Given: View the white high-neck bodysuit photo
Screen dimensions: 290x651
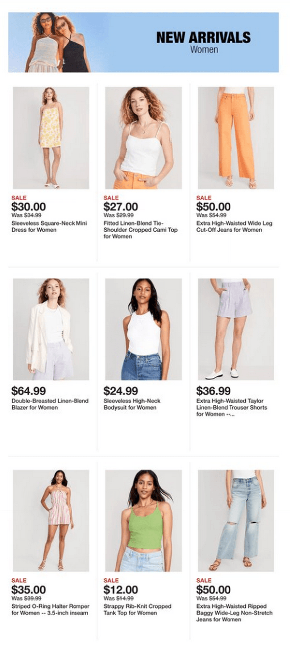Looking at the screenshot, I should pyautogui.click(x=144, y=329).
